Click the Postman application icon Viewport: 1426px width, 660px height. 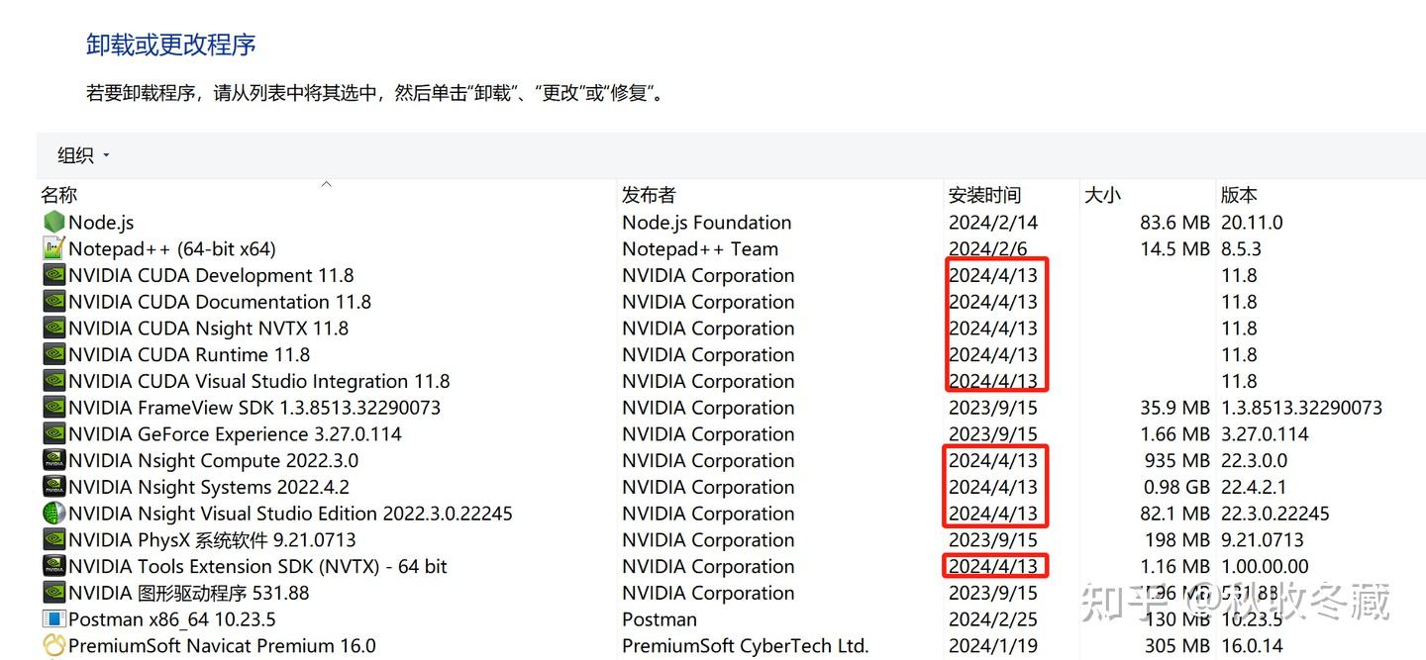pyautogui.click(x=53, y=618)
